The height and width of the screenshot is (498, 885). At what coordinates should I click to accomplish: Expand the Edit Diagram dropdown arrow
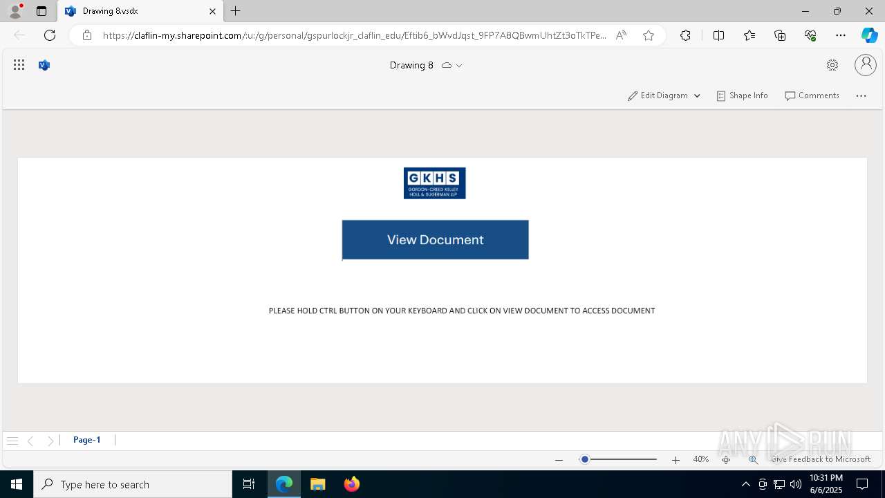pos(697,96)
